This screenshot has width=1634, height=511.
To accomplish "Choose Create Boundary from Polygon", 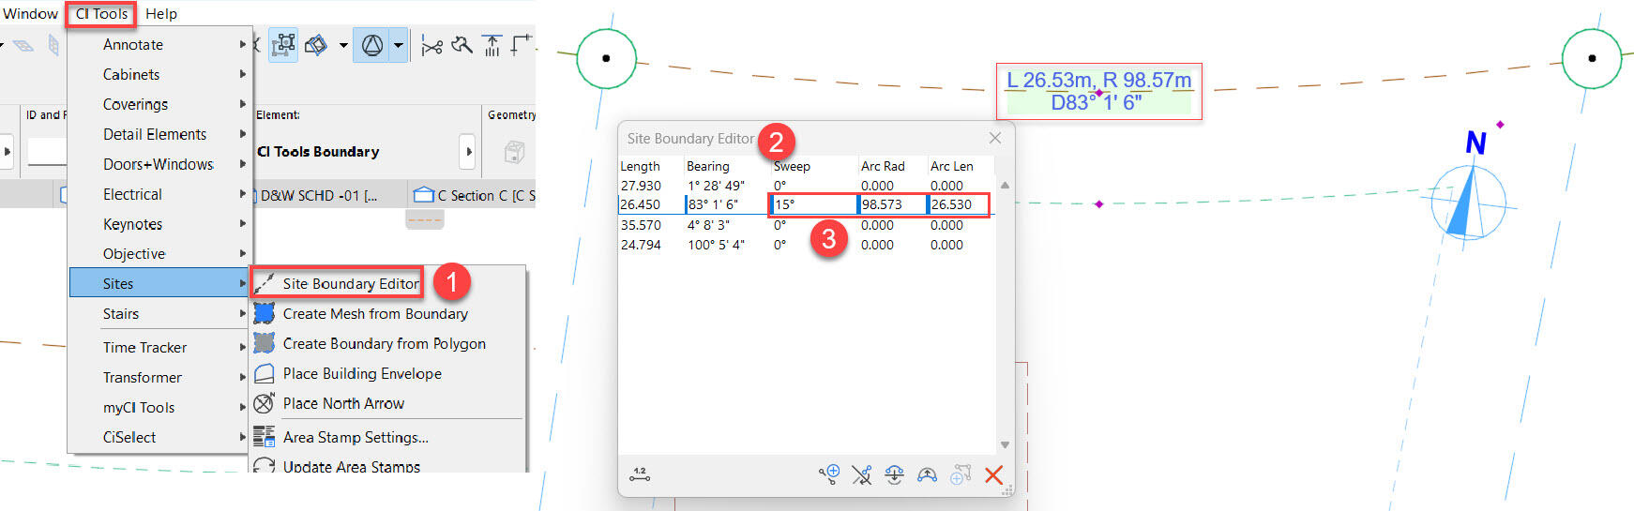I will (x=384, y=343).
